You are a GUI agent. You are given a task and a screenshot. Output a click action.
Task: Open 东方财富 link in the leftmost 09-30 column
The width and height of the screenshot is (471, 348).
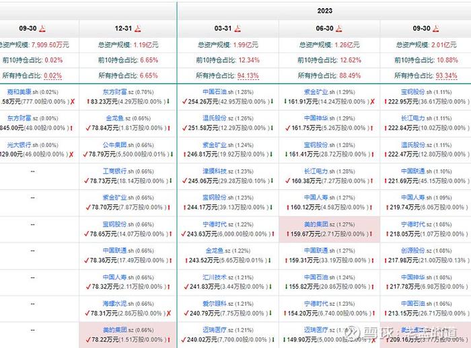coord(20,118)
